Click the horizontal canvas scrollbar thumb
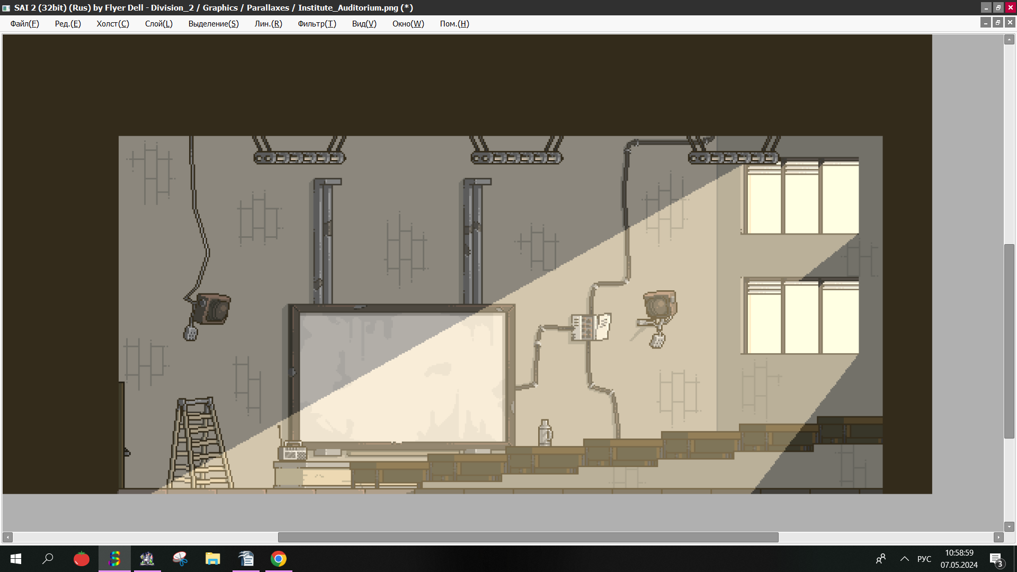Image resolution: width=1017 pixels, height=572 pixels. click(528, 537)
